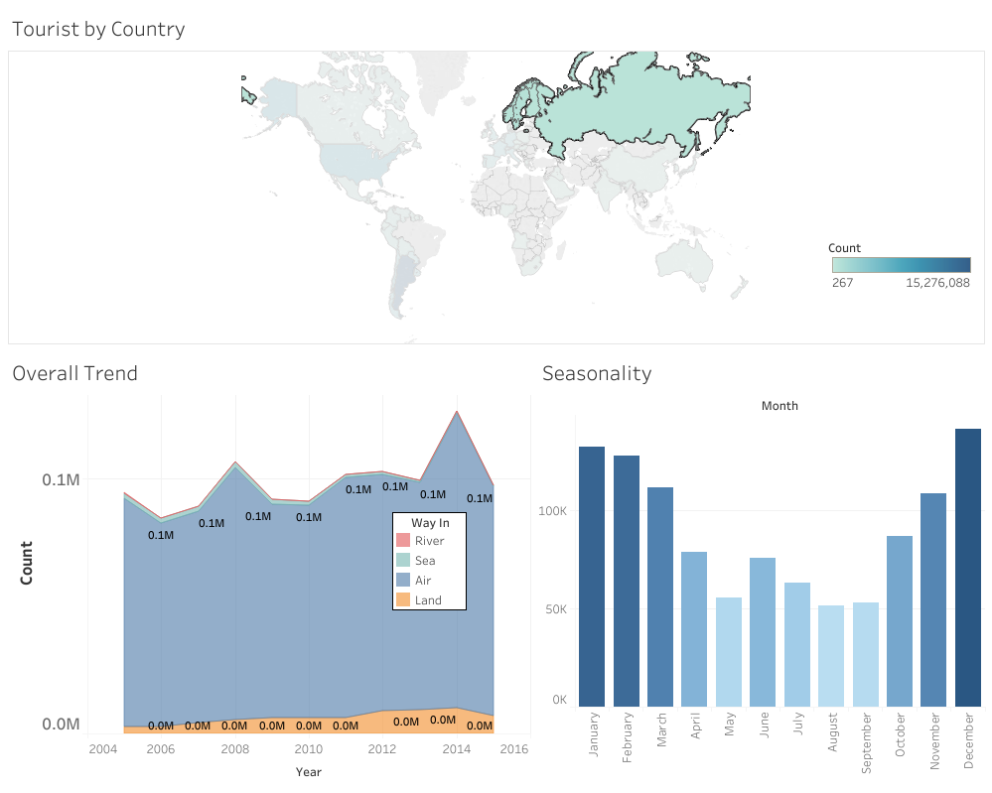The height and width of the screenshot is (793, 992).
Task: Select the Air legend entry
Action: click(x=423, y=581)
